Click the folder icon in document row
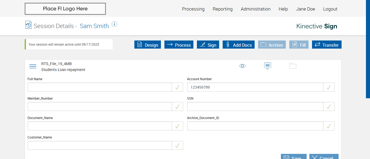 tap(293, 66)
